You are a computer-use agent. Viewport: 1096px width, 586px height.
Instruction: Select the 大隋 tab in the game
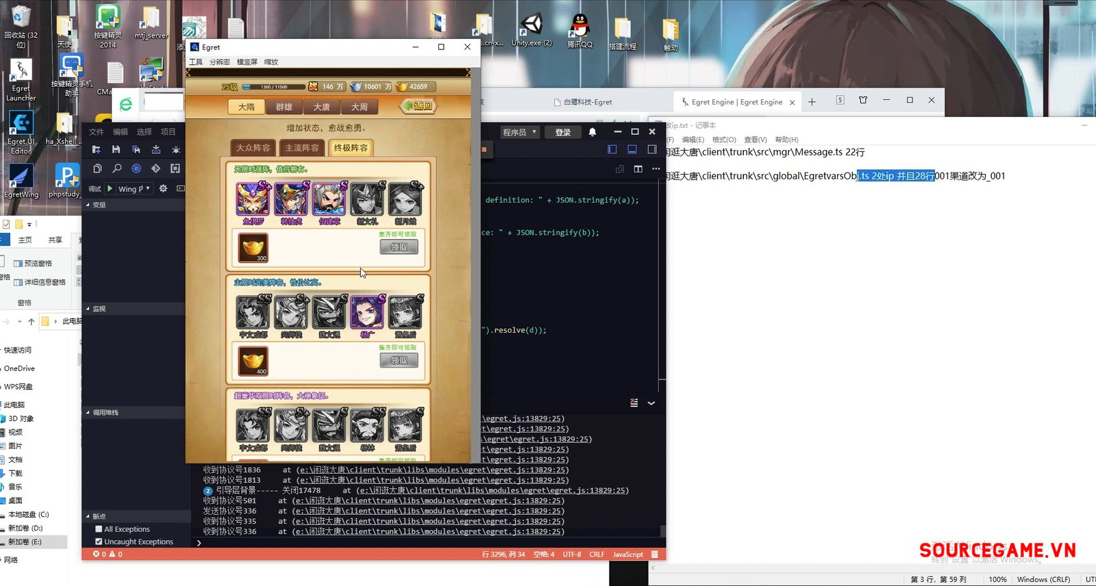(247, 107)
